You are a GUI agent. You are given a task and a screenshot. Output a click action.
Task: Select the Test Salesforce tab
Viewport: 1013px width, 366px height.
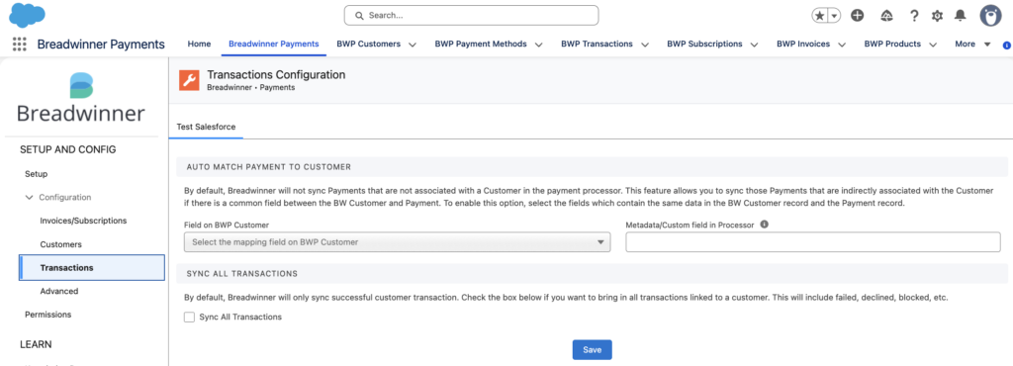click(206, 128)
